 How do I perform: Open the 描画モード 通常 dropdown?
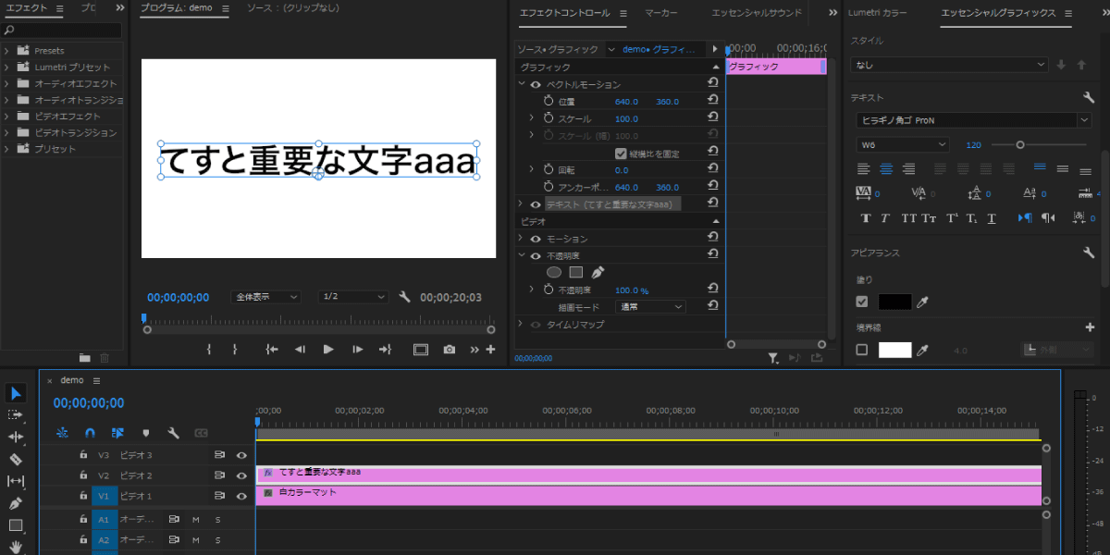click(x=651, y=306)
